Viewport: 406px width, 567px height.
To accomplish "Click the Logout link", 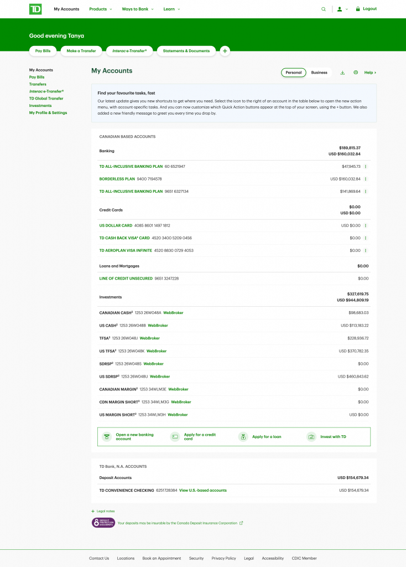I will coord(369,9).
